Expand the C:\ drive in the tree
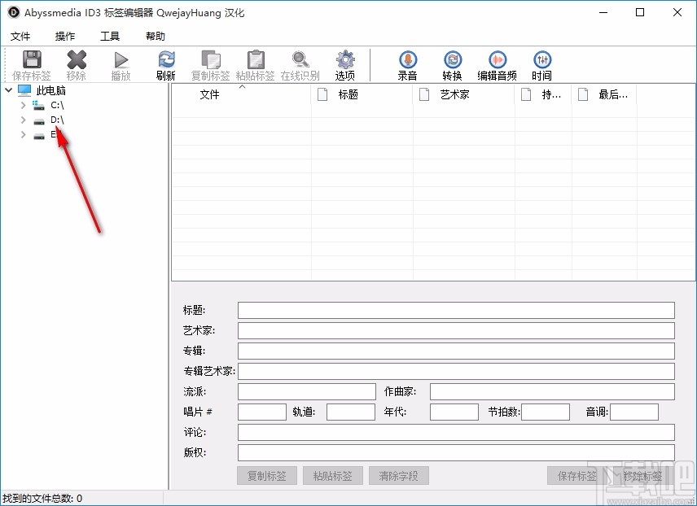 click(22, 105)
